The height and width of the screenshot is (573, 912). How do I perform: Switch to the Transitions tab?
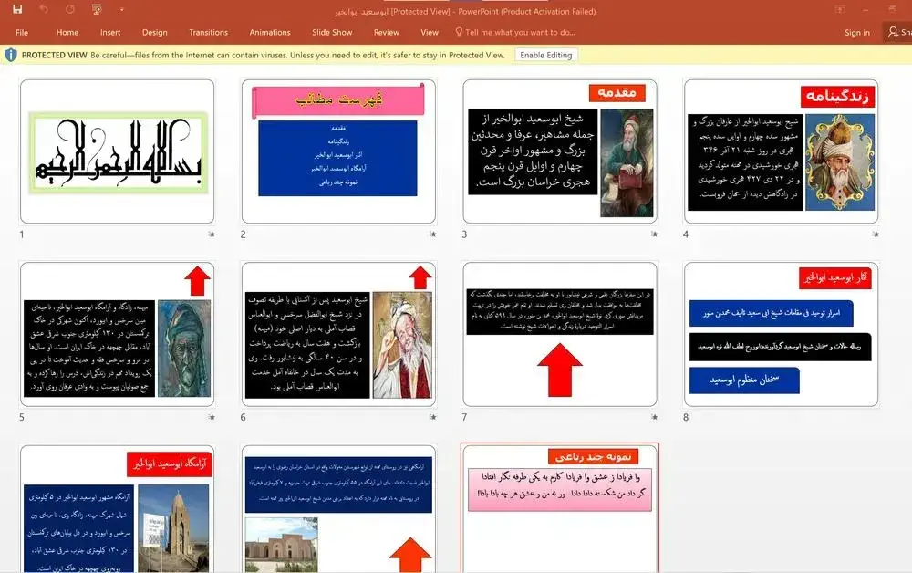[208, 32]
